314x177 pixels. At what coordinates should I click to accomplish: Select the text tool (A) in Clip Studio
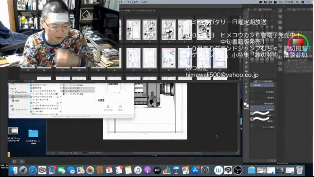point(246,92)
